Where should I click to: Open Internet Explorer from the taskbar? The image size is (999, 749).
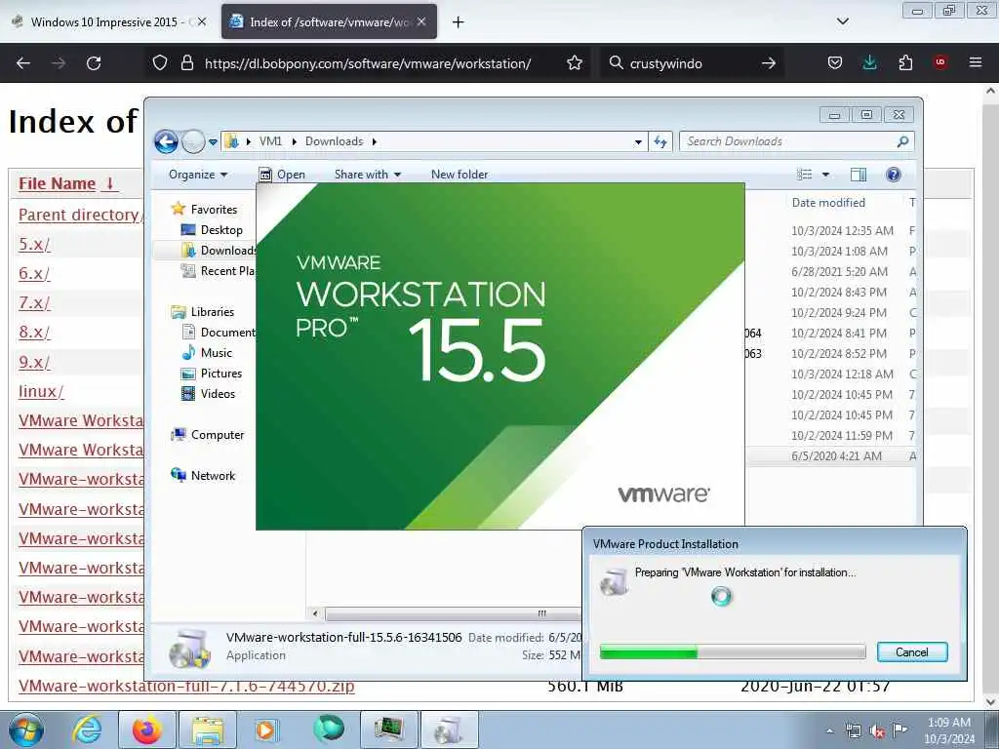click(86, 729)
